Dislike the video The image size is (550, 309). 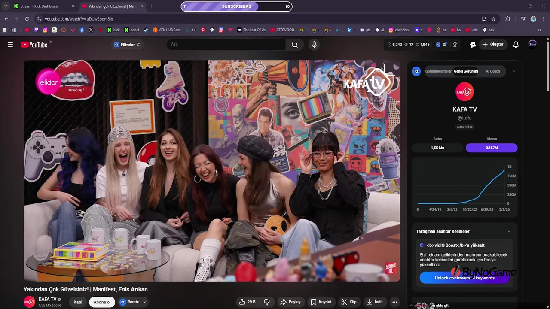coord(267,302)
